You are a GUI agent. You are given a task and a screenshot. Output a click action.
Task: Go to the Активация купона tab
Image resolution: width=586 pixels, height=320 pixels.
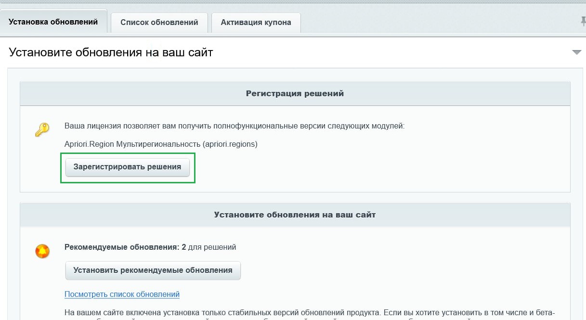[256, 23]
